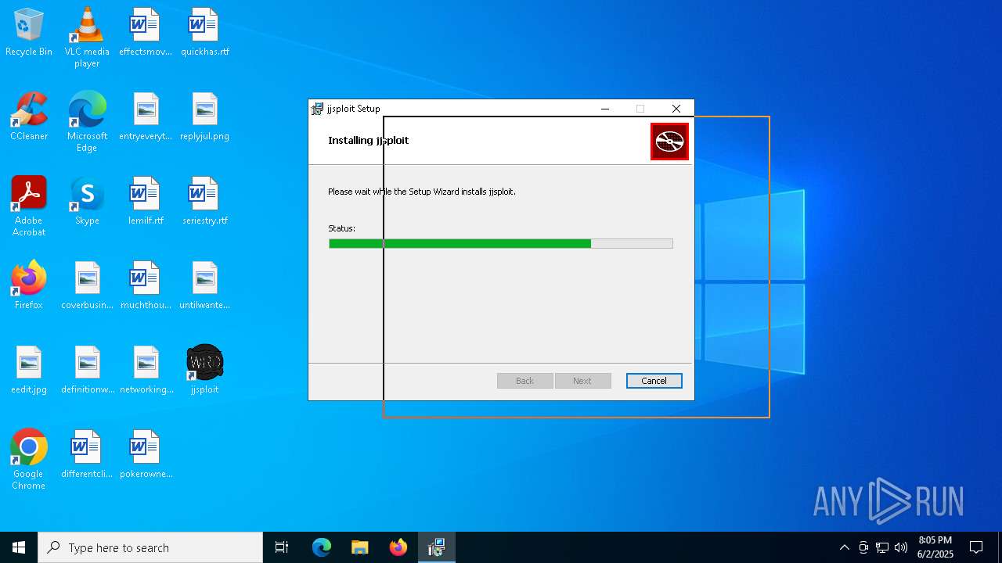Select the replyjul.png file icon
The height and width of the screenshot is (563, 1002).
204,117
